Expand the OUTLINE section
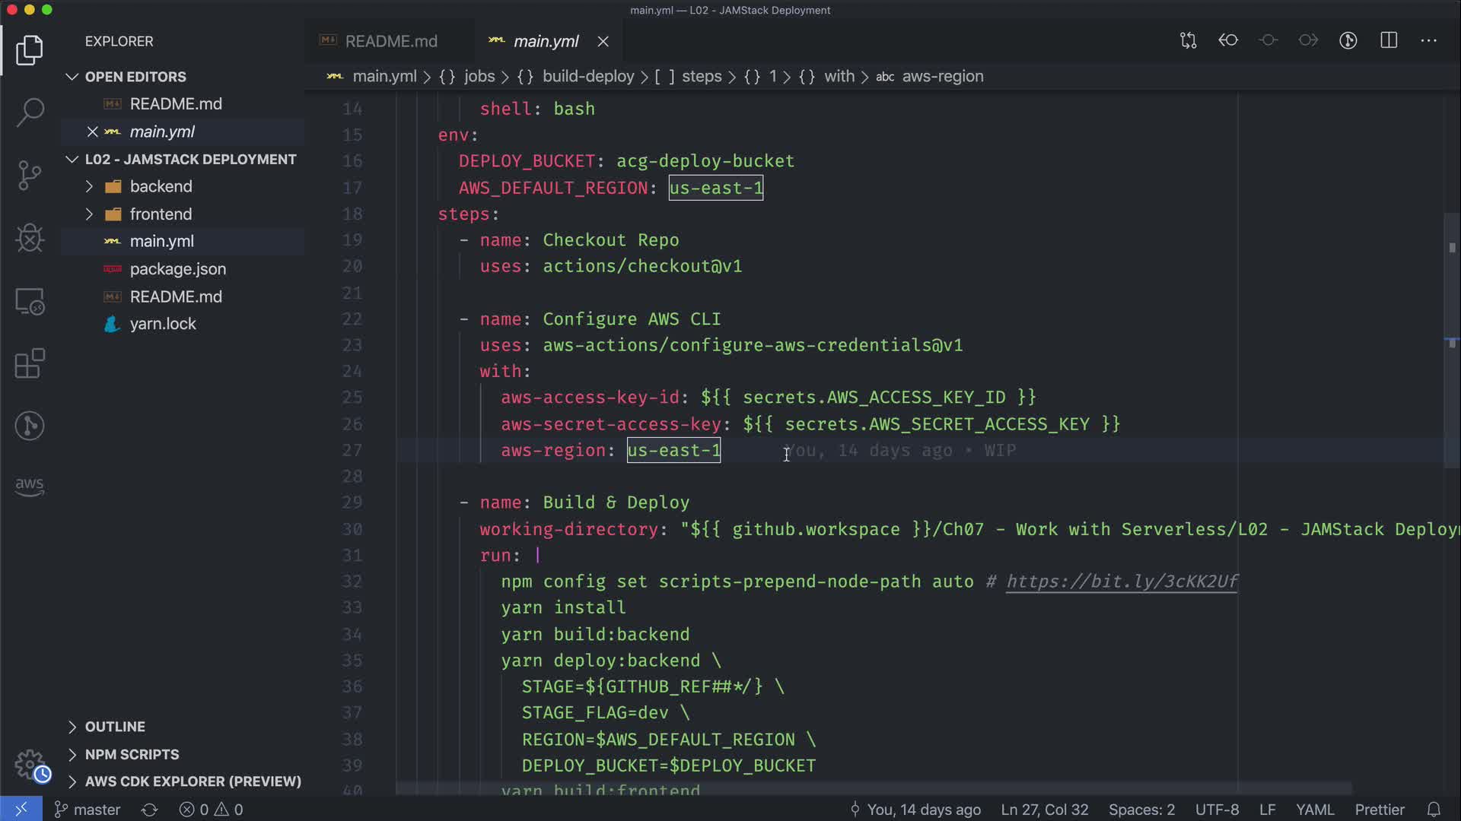 [x=115, y=727]
